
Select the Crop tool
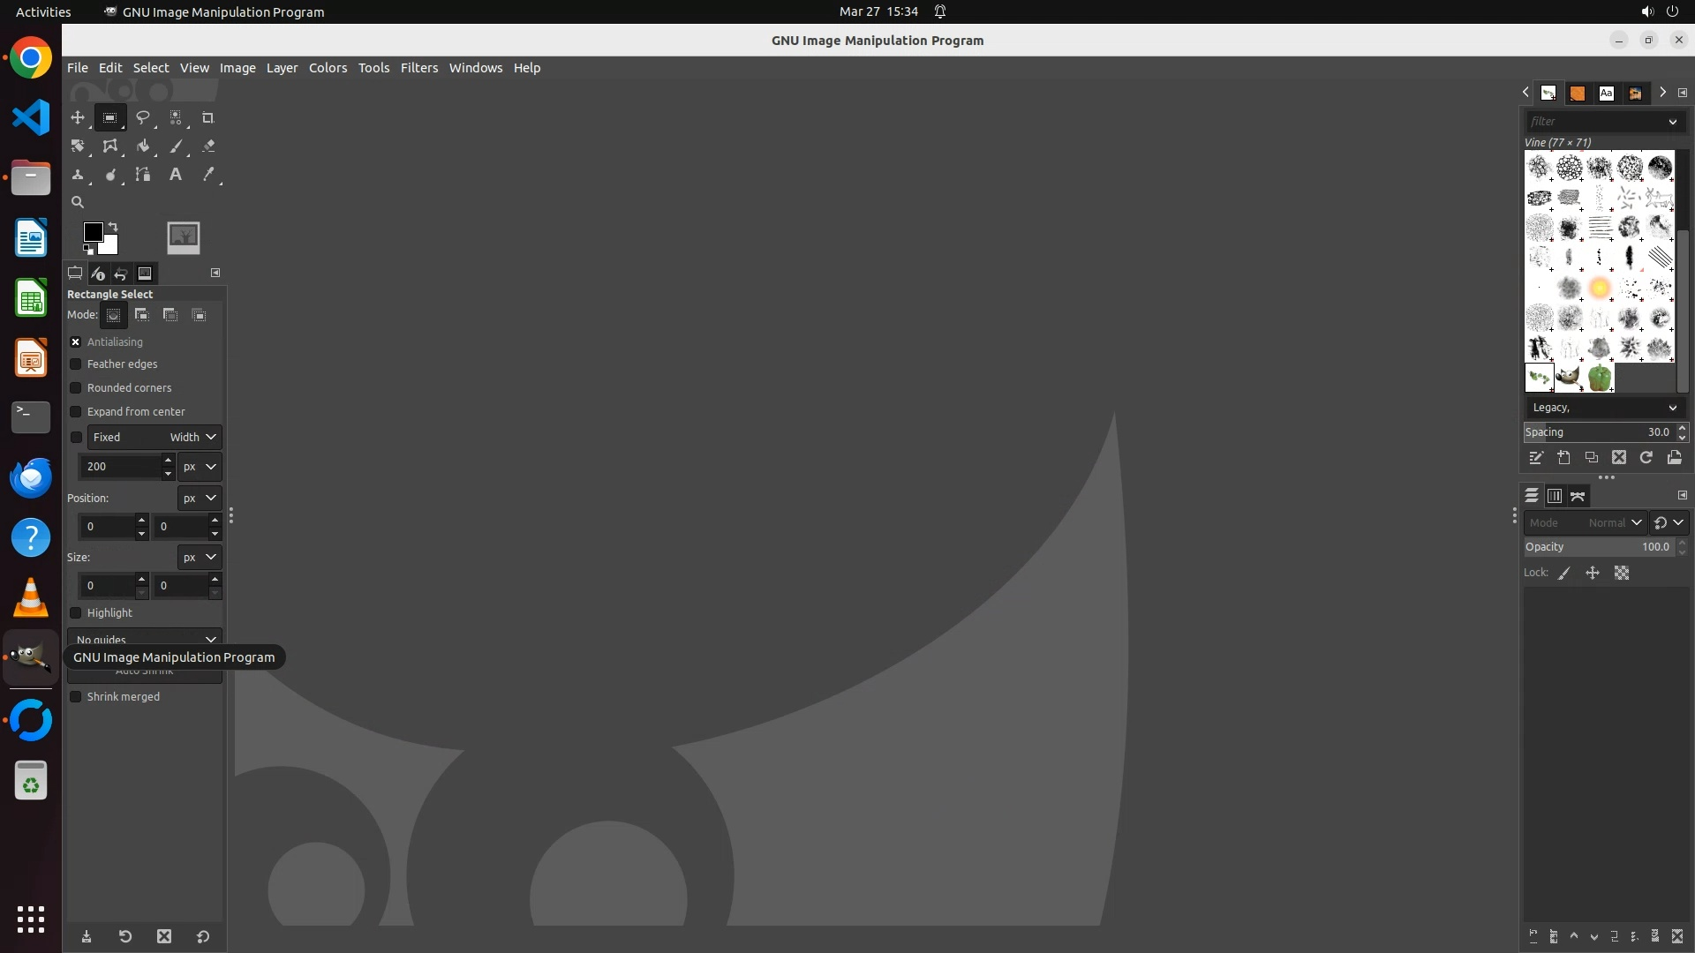pyautogui.click(x=208, y=117)
